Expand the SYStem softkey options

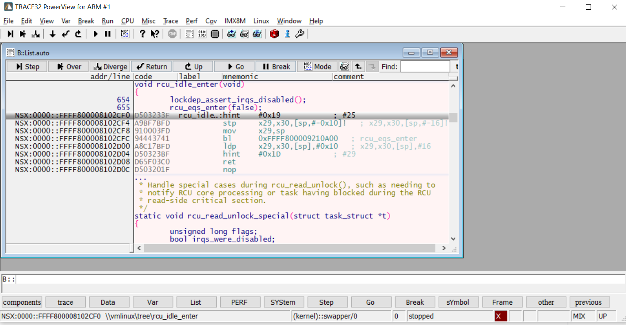(283, 302)
